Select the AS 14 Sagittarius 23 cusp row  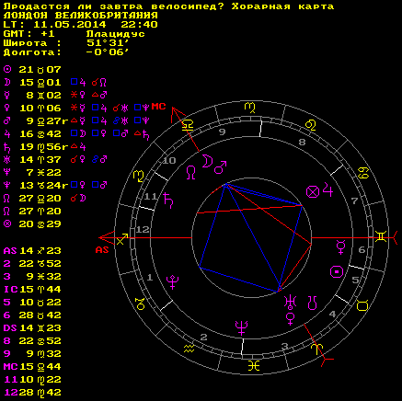tap(32, 251)
